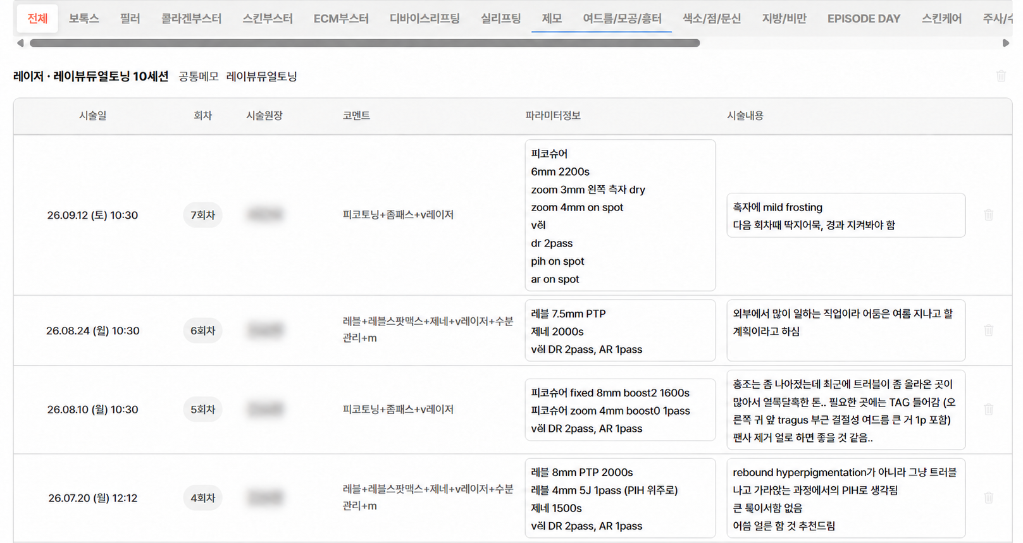
Task: Go to the 콜라겐부스터 tab
Action: click(x=191, y=18)
